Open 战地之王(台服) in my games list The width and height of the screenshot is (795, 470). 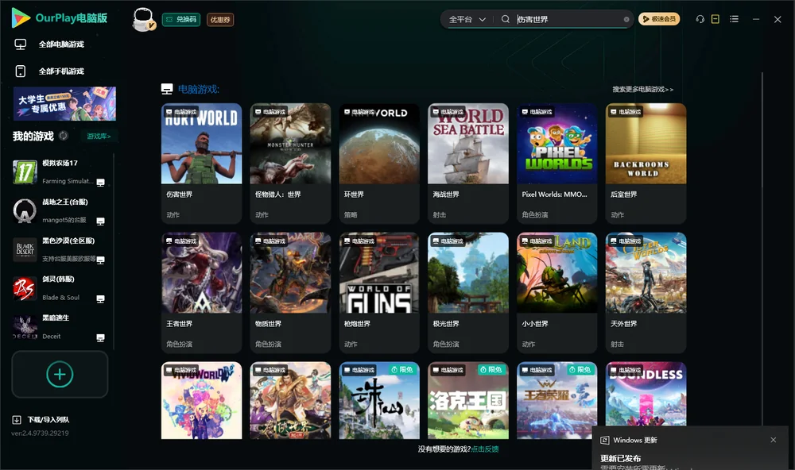point(60,210)
